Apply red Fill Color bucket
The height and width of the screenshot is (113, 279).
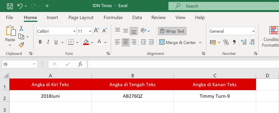point(86,42)
